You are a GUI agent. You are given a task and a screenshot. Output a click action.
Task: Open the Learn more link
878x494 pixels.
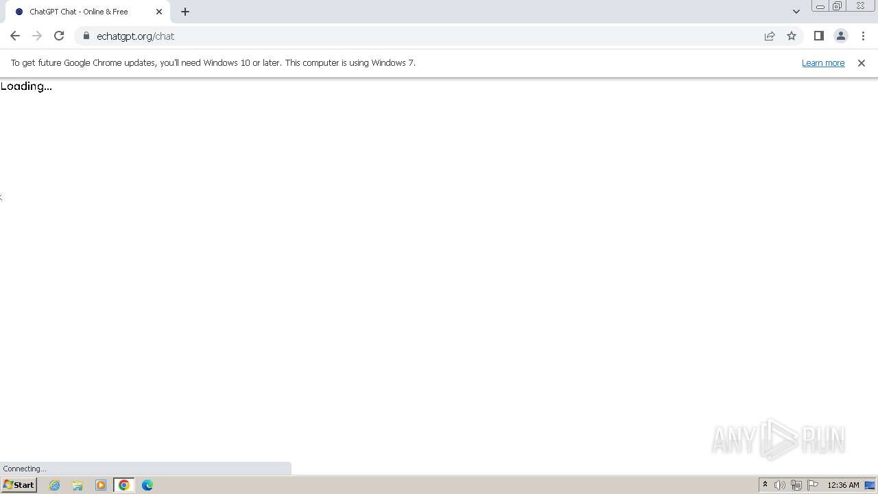823,62
